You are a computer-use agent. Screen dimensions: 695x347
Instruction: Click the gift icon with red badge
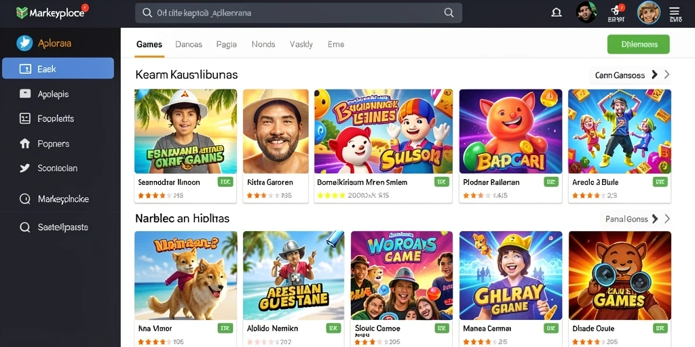(616, 9)
